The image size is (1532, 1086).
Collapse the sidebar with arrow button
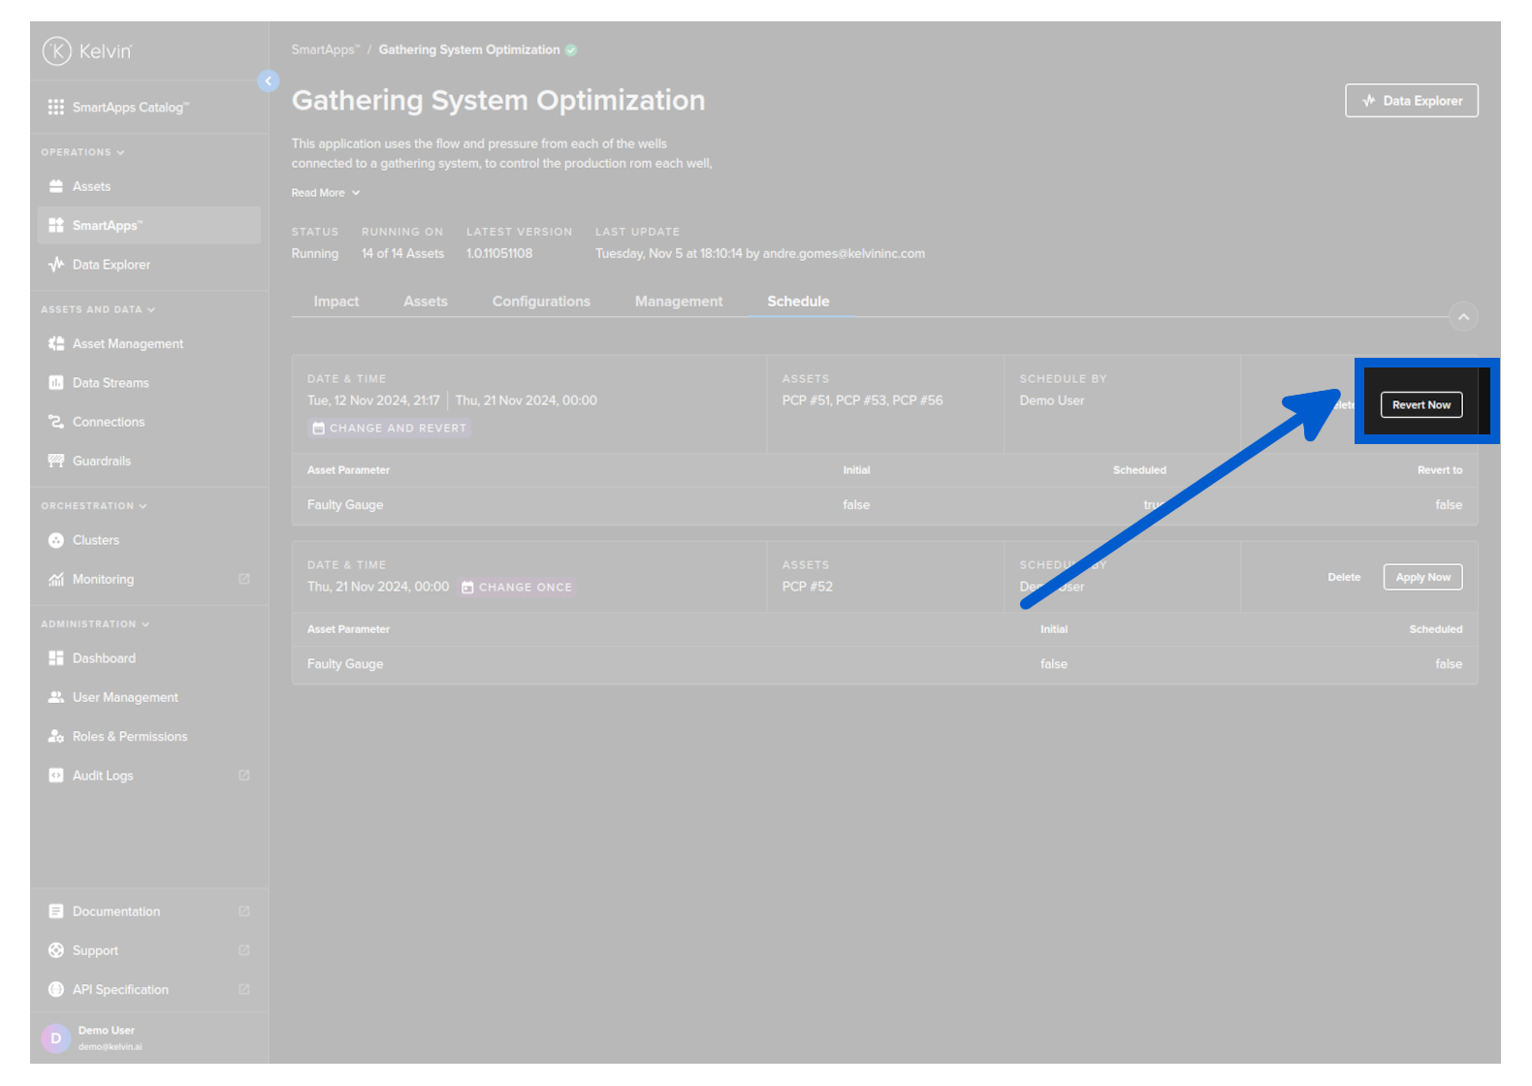point(269,81)
